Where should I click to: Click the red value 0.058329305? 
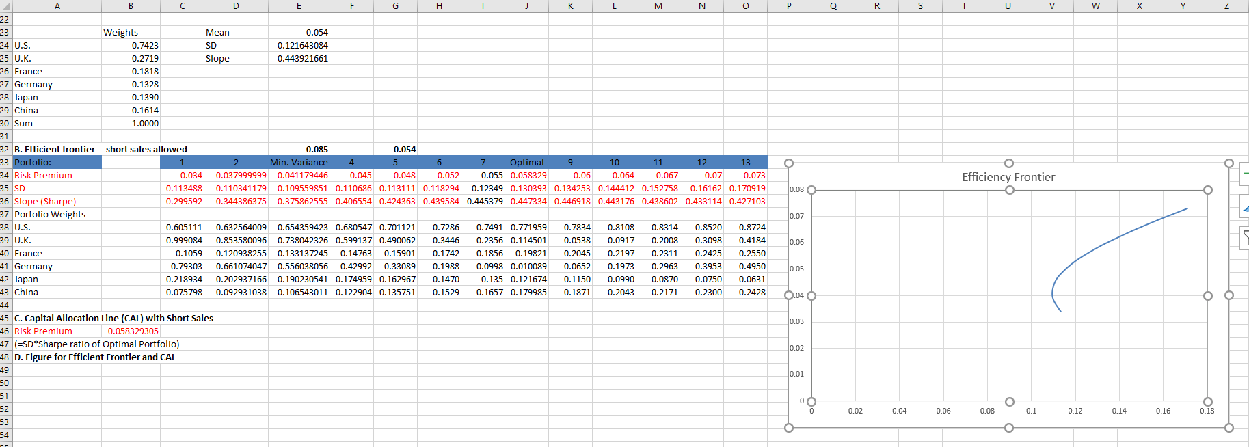(x=131, y=331)
